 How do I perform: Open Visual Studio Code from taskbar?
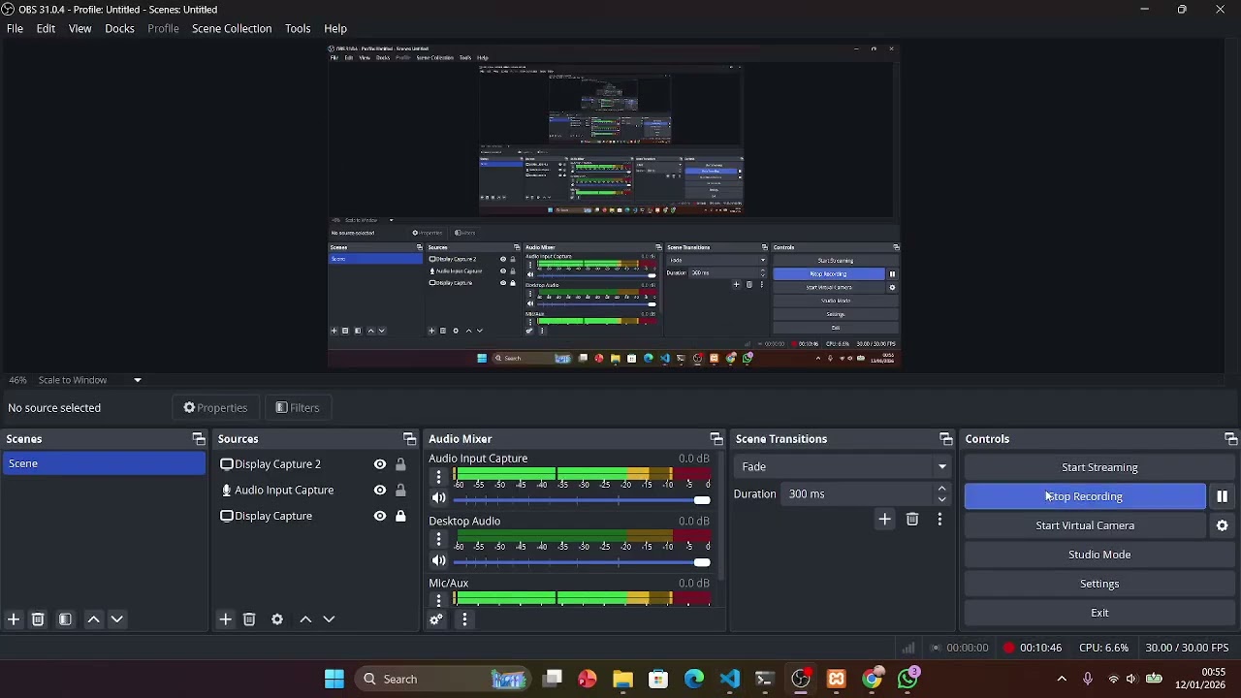(729, 680)
